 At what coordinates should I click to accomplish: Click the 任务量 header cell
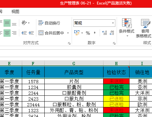[x=33, y=72]
